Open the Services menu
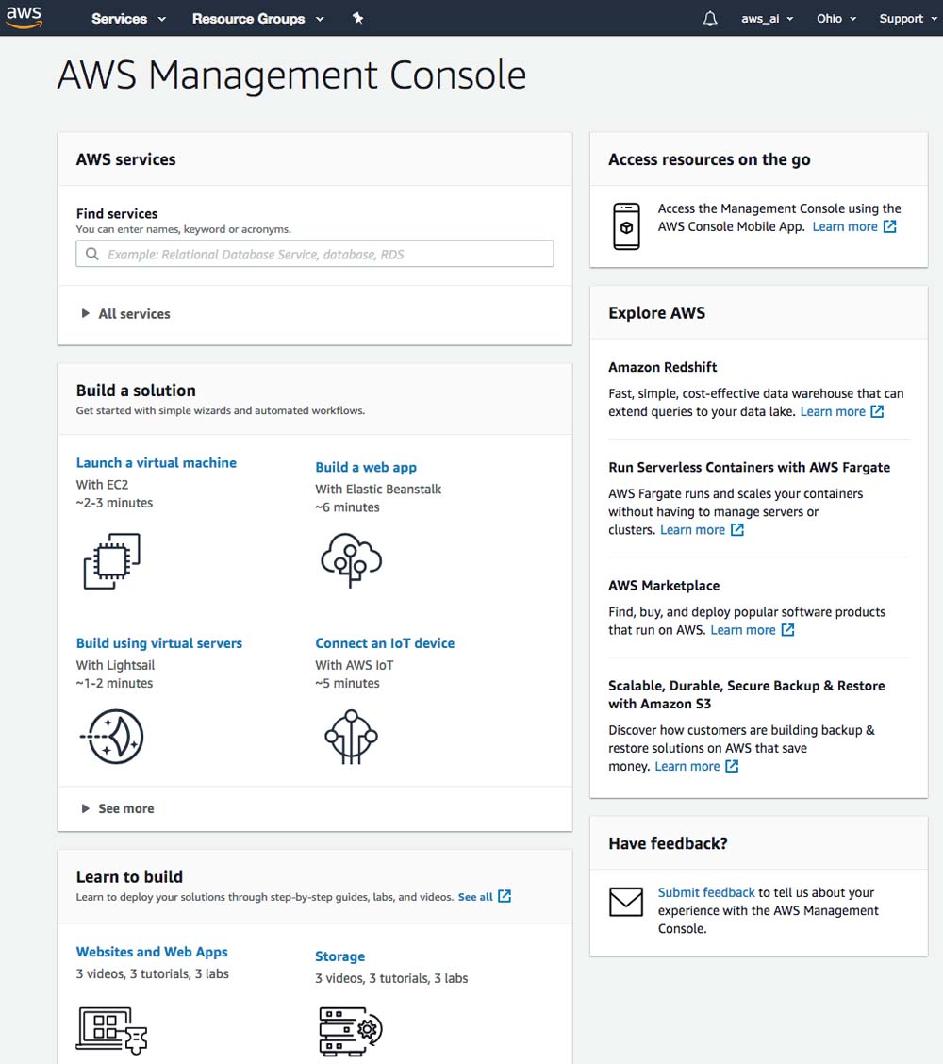Viewport: 943px width, 1064px height. tap(128, 18)
